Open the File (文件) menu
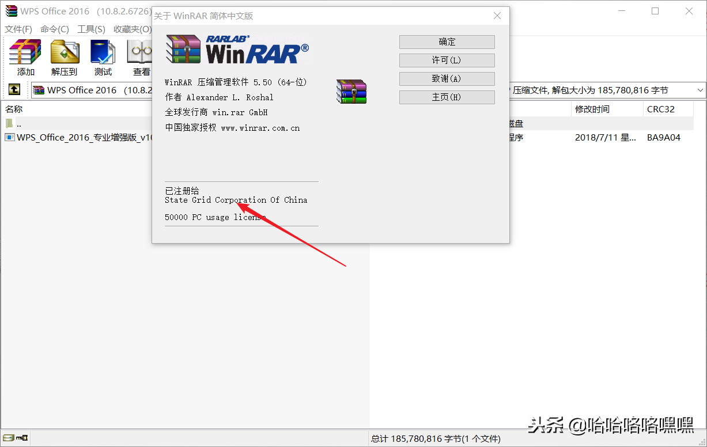707x447 pixels. pyautogui.click(x=18, y=29)
